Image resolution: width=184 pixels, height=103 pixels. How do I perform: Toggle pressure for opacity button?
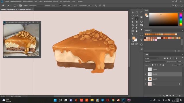click(x=60, y=5)
